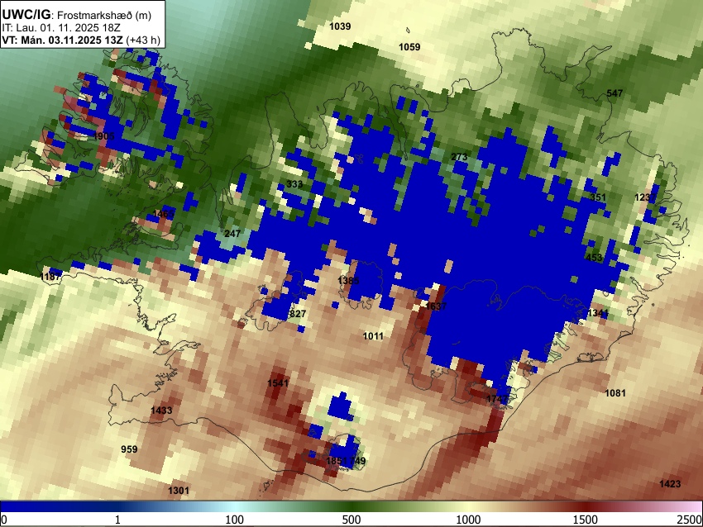703x527 pixels.
Task: Click the 827 value on the map
Action: pyautogui.click(x=298, y=313)
